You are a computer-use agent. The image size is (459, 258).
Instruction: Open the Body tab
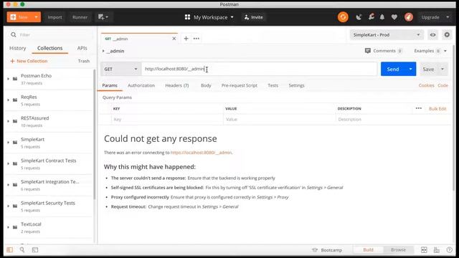(206, 85)
